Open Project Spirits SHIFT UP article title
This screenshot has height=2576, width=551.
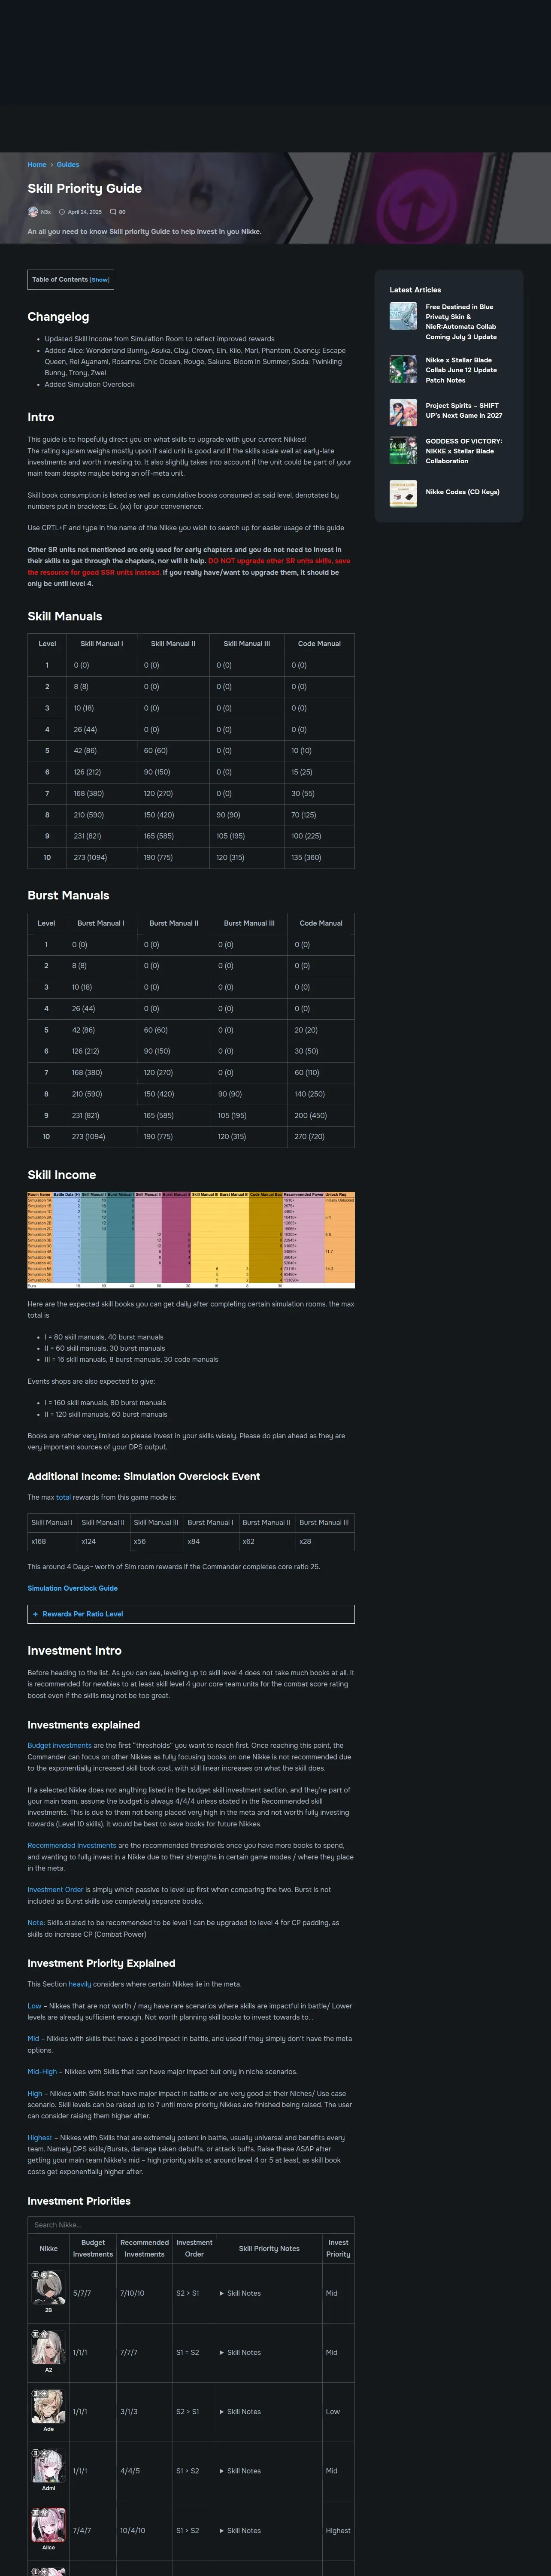point(464,411)
